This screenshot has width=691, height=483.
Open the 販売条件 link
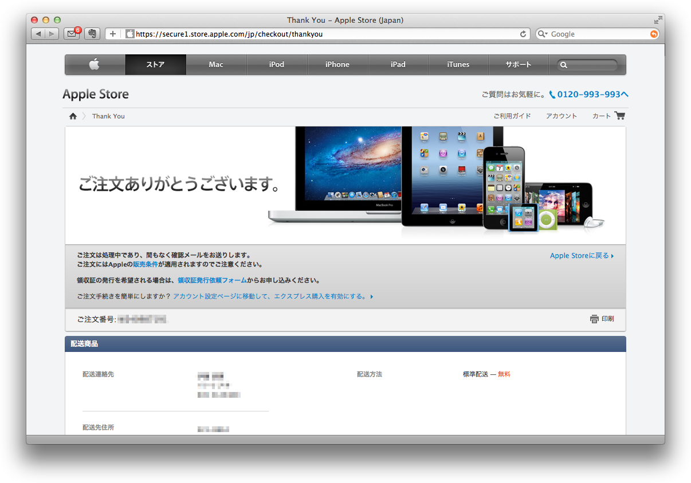pyautogui.click(x=146, y=265)
